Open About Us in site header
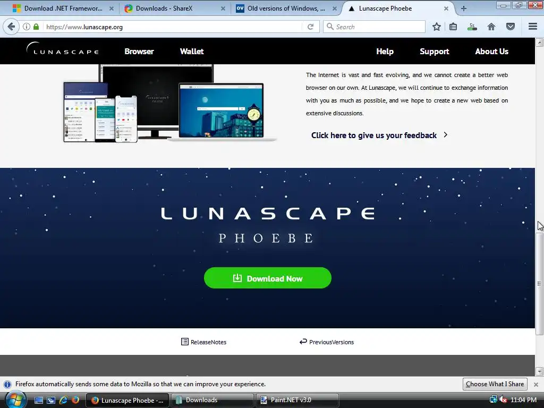544x408 pixels. point(491,52)
